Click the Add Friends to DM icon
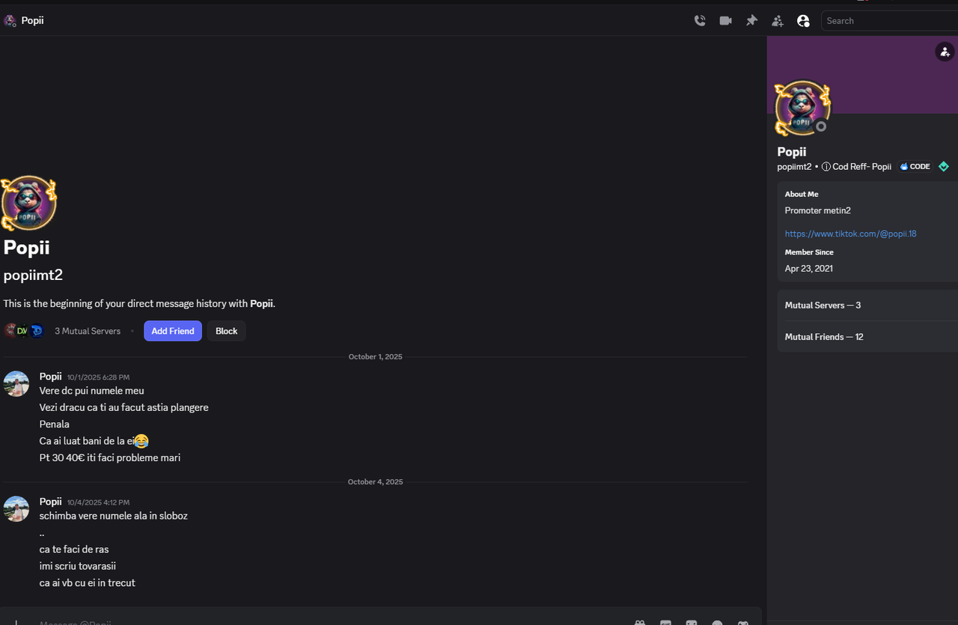Screen dimensions: 958x625 [x=778, y=21]
